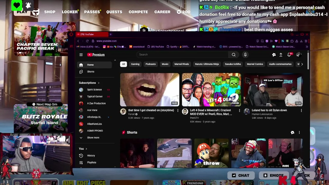
Task: Select the Audio commentaries filter chip
Action: pos(280,64)
